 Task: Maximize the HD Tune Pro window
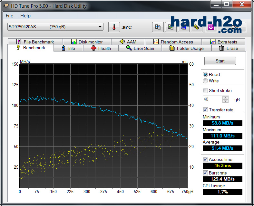[227, 4]
